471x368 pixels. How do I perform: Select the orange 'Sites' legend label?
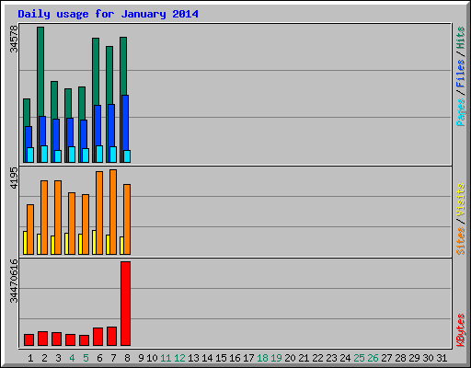[461, 241]
